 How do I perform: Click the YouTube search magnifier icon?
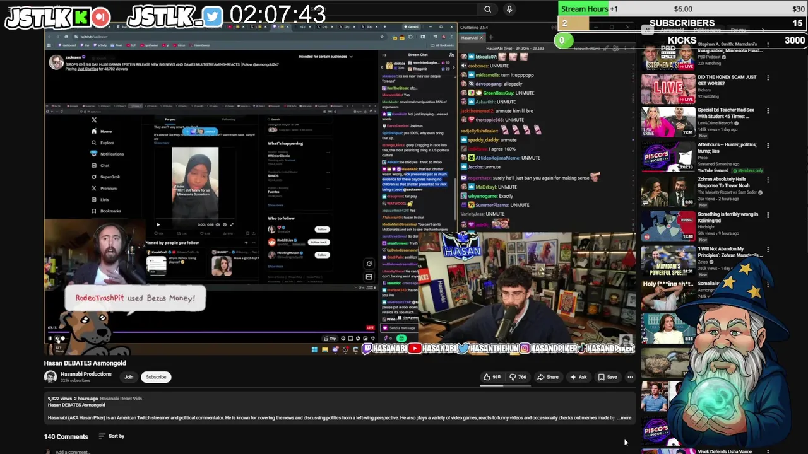(x=487, y=9)
